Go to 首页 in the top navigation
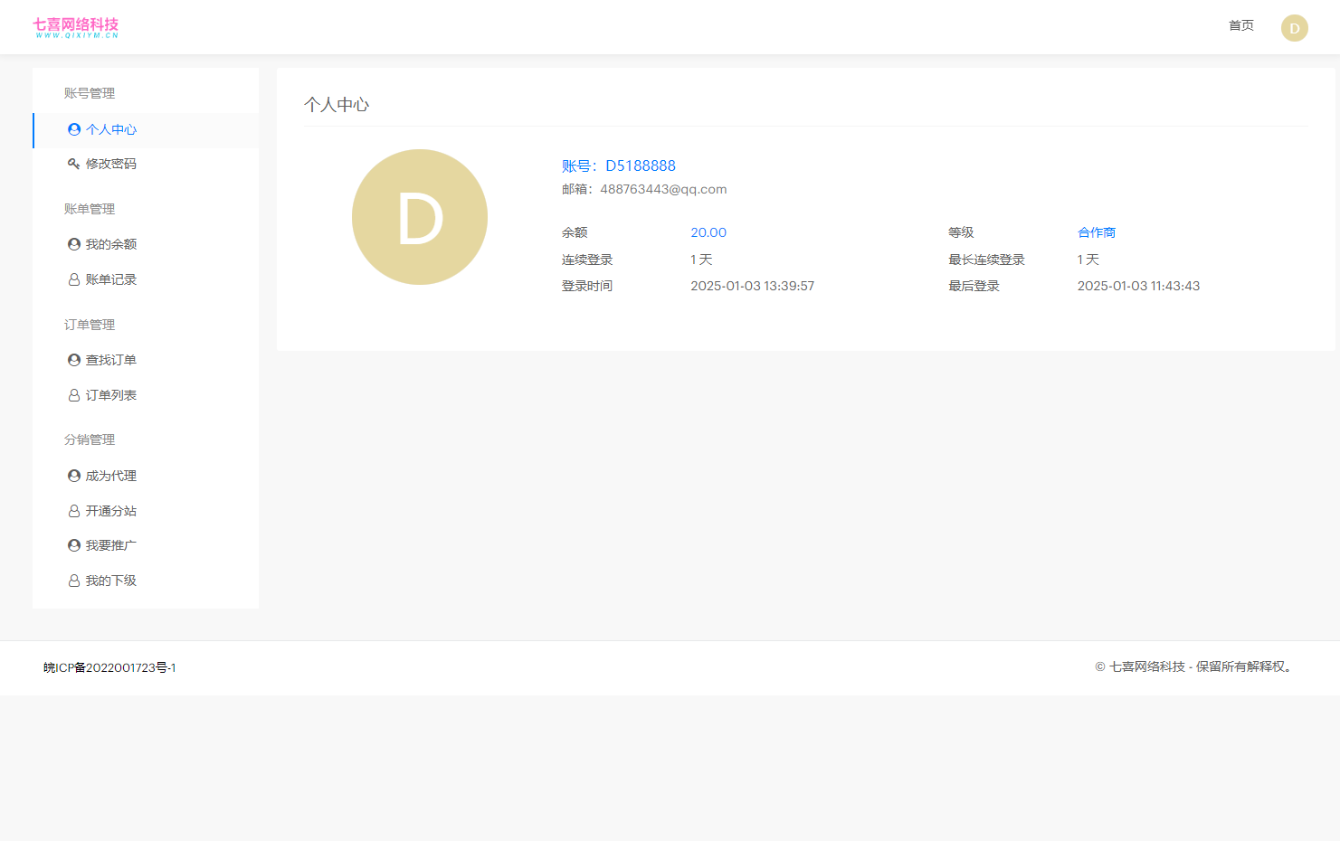The image size is (1340, 841). click(1240, 25)
